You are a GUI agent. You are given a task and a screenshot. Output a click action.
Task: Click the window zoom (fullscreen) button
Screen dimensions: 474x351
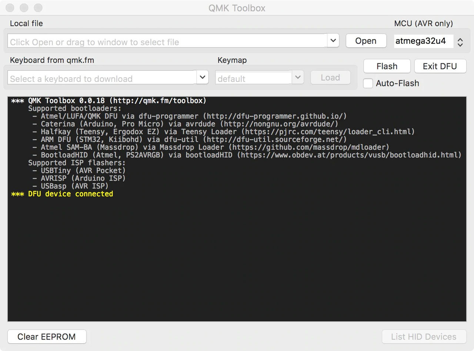38,8
